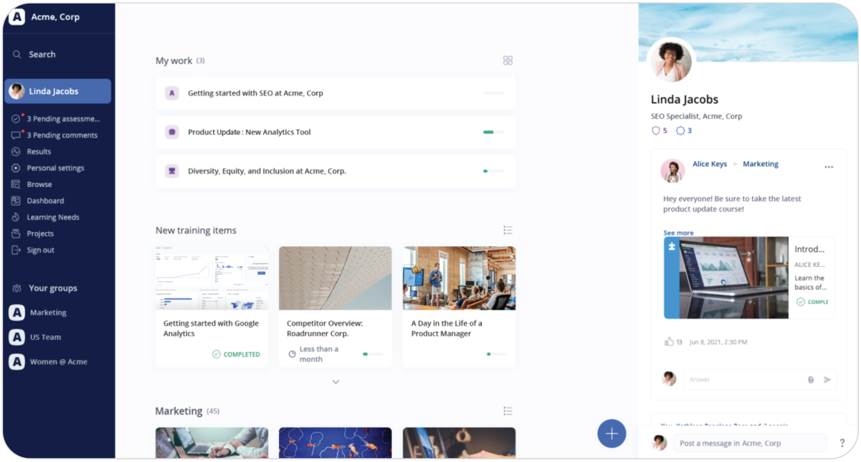Viewport: 861px width, 462px height.
Task: Open the Dashboard from the sidebar
Action: (x=45, y=201)
